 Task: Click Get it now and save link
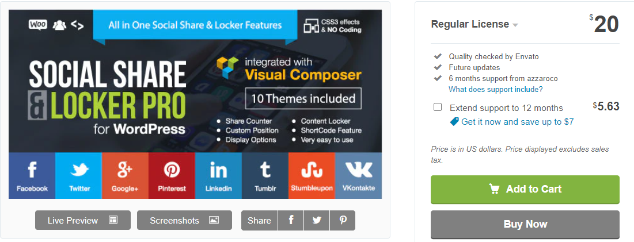tap(512, 121)
